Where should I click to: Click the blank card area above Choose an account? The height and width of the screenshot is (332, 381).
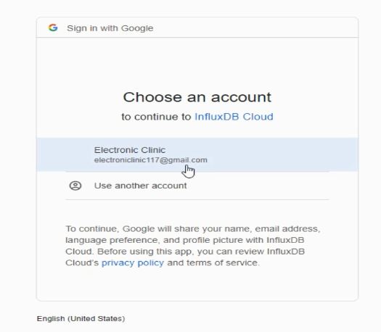[x=197, y=63]
